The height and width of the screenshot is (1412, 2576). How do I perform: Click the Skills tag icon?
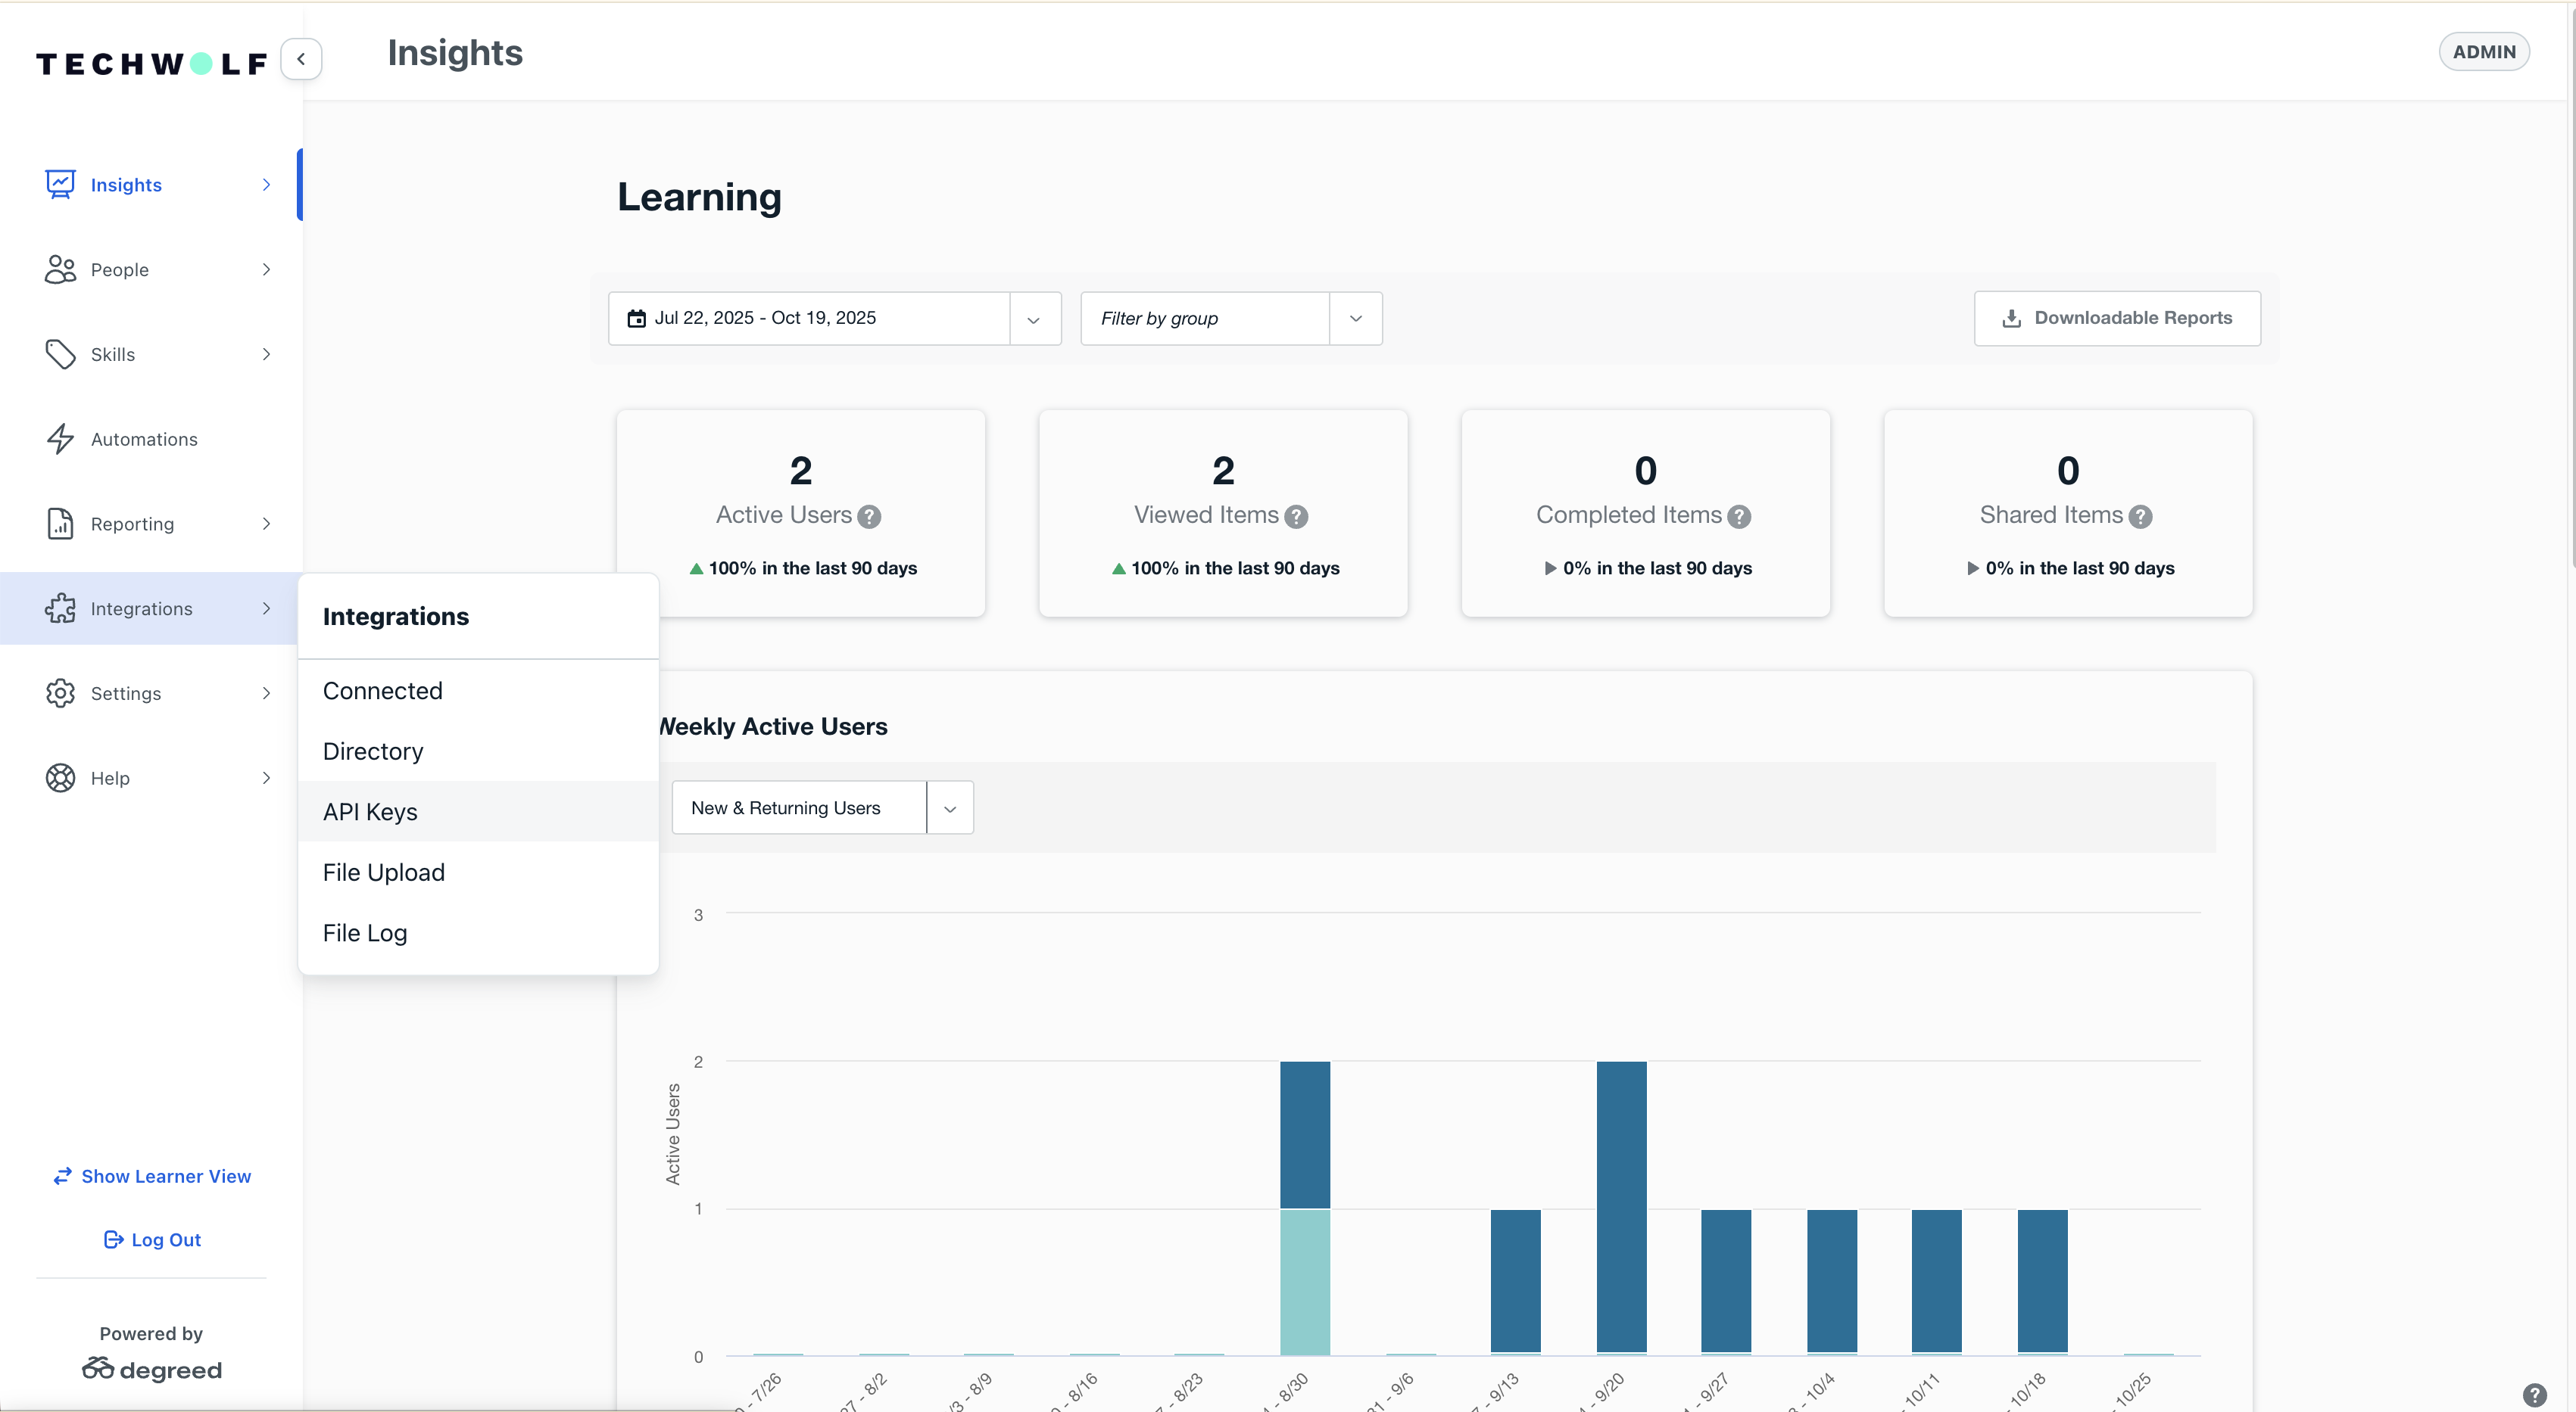[x=60, y=353]
